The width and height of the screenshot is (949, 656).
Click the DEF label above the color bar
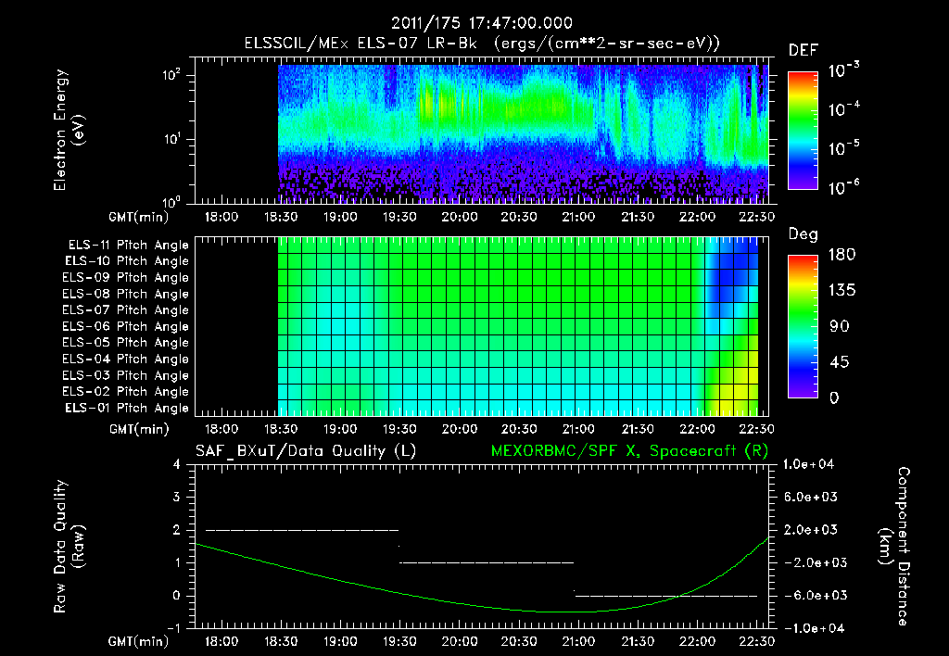(803, 50)
